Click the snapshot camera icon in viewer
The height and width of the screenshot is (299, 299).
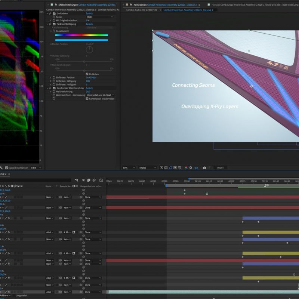click(x=204, y=168)
